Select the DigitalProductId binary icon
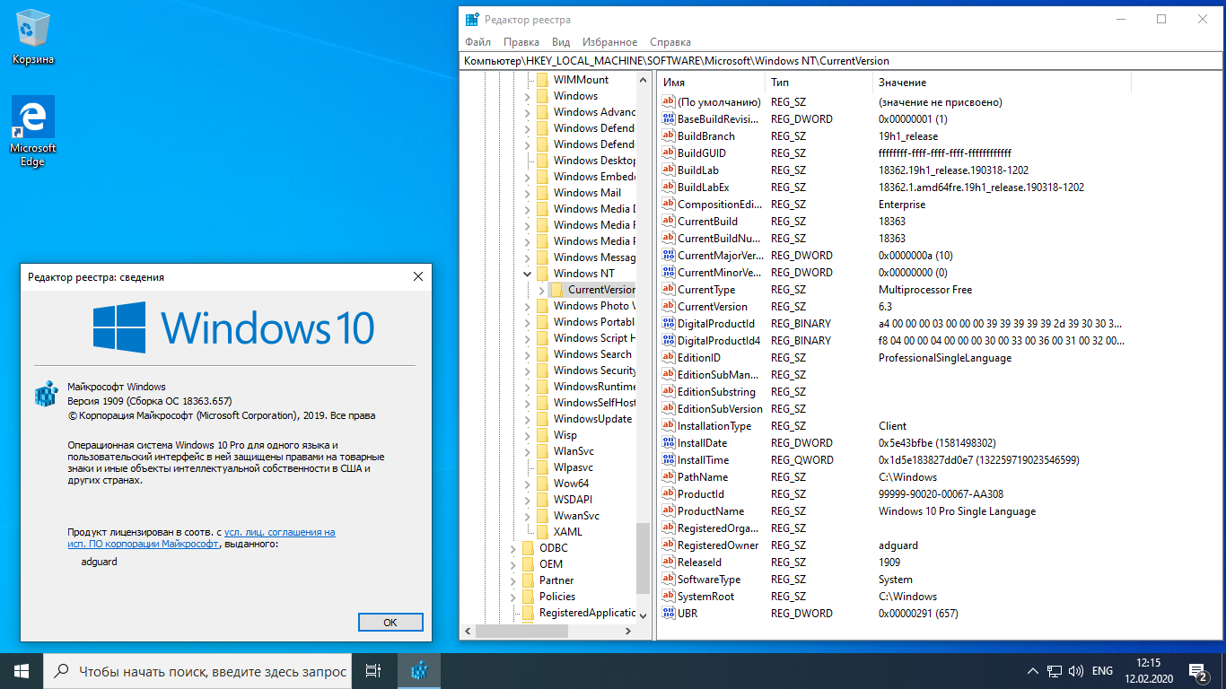Viewport: 1226px width, 689px height. tap(669, 324)
